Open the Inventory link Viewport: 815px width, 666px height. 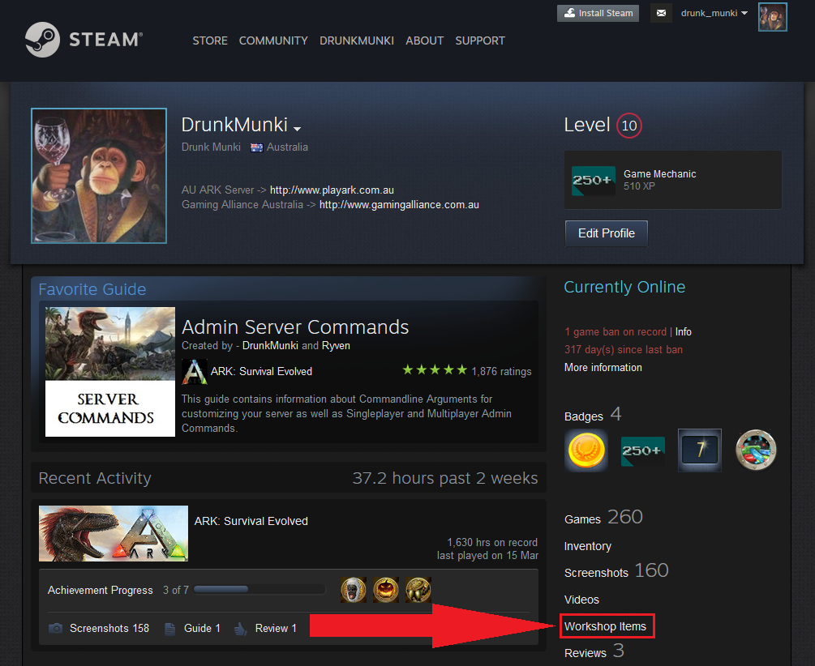(x=588, y=547)
